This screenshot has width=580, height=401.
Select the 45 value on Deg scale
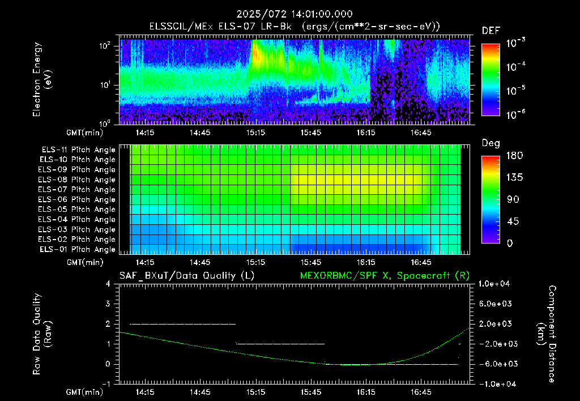tap(513, 221)
